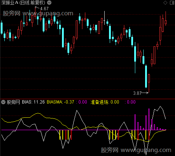The height and width of the screenshot is (156, 175).
Task: Click the BIAS: 11.26 indicator value
Action: tap(33, 102)
